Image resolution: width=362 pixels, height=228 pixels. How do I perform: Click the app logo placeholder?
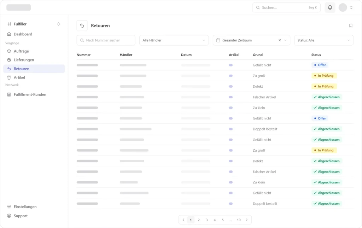click(19, 7)
